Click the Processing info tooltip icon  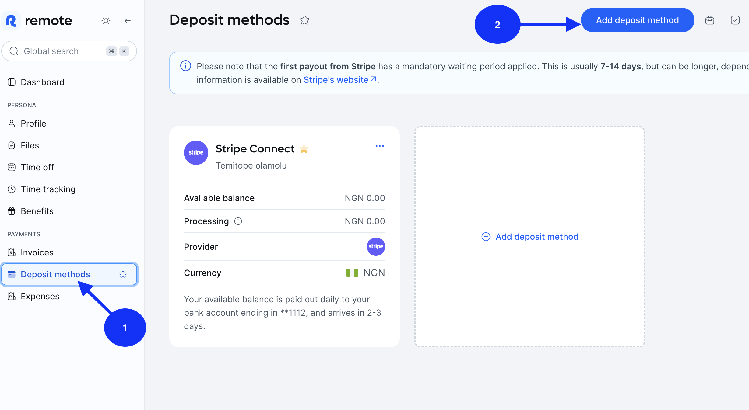(238, 221)
